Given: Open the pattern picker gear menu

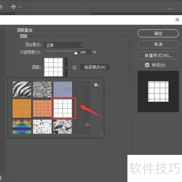Looking at the screenshot, I should point(97,85).
